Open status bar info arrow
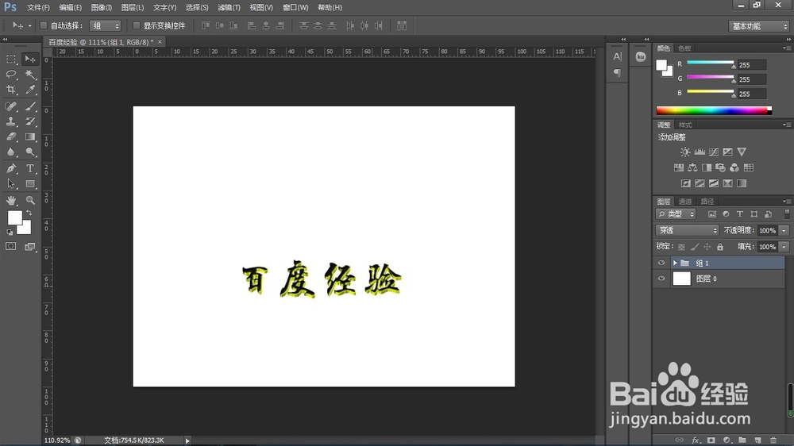 tap(187, 440)
